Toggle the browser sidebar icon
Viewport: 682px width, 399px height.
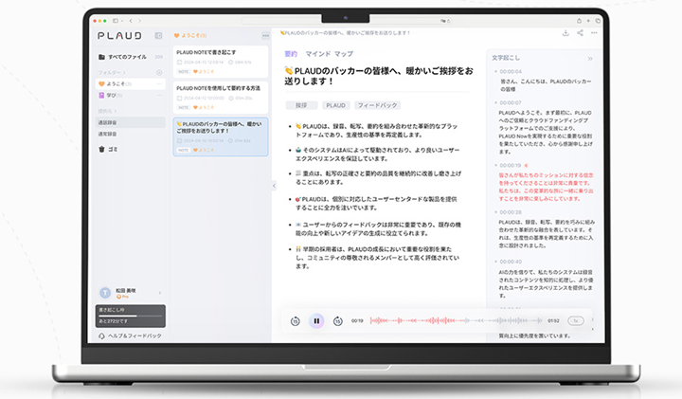point(116,21)
